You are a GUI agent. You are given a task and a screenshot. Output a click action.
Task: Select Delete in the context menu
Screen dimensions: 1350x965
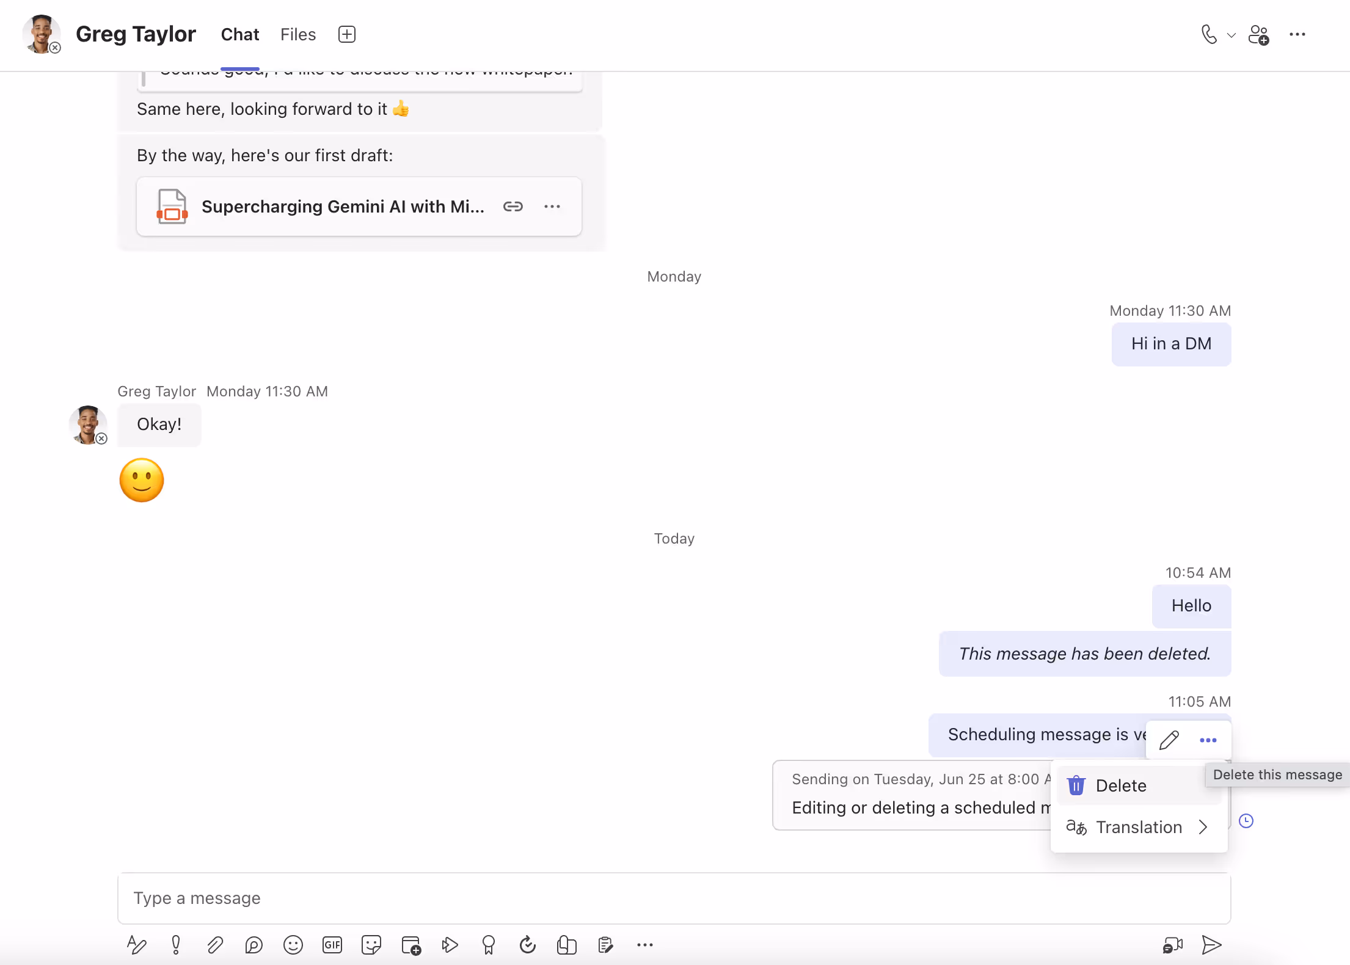[1120, 785]
